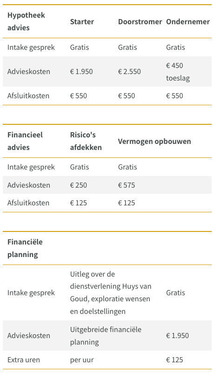Select the Uitleg over de dienstverlening text
This screenshot has width=214, height=373.
point(111,292)
